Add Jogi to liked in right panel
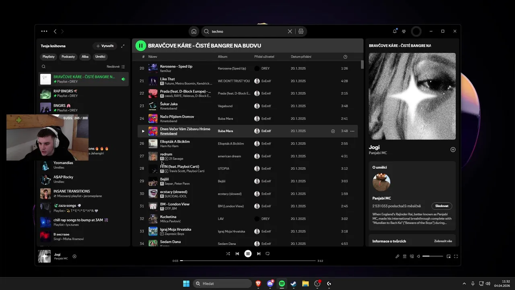Screen dimensions: 515x290 tap(453, 149)
